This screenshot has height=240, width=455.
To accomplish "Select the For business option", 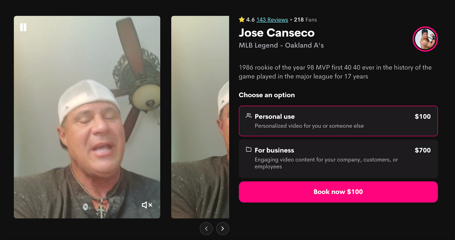I will (x=338, y=159).
